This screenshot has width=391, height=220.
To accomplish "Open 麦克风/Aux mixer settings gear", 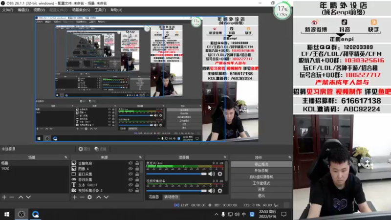I will [x=219, y=174].
